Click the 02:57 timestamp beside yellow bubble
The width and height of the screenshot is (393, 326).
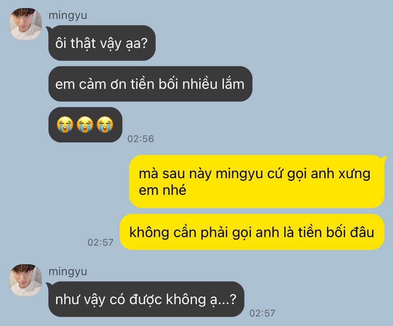tap(101, 242)
